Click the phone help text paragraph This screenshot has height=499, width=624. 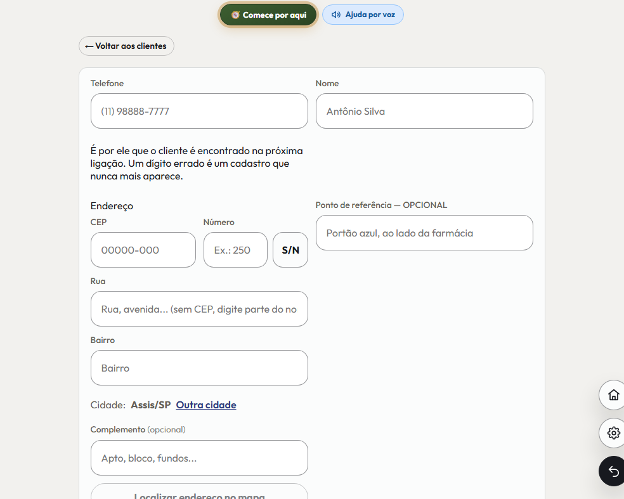point(197,164)
